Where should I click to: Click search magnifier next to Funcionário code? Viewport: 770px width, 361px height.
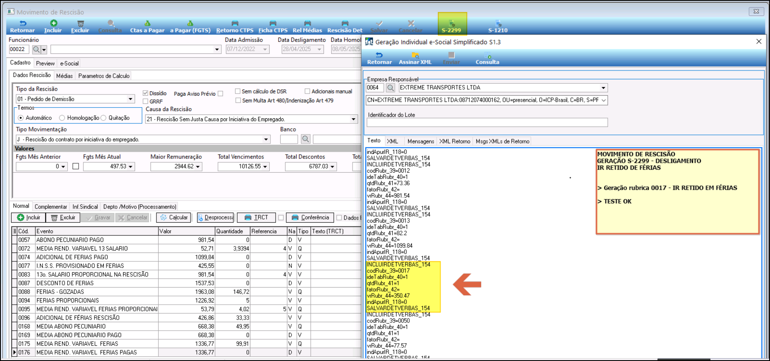(36, 50)
